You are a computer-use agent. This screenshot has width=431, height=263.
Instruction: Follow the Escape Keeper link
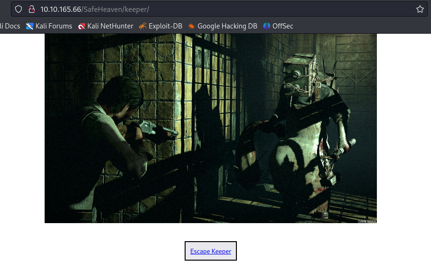pos(211,251)
